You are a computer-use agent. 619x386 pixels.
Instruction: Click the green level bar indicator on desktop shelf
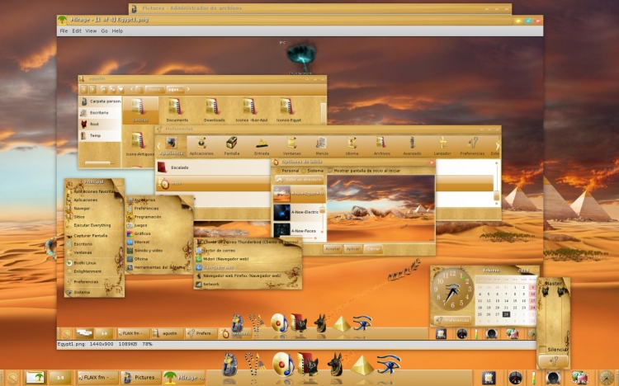534,378
